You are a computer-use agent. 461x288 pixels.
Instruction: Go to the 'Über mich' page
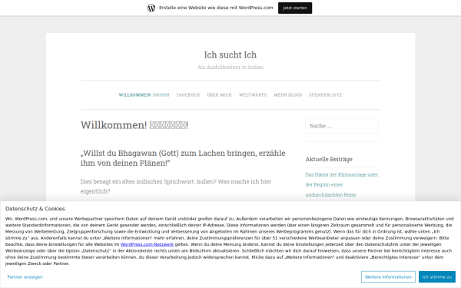pyautogui.click(x=219, y=95)
